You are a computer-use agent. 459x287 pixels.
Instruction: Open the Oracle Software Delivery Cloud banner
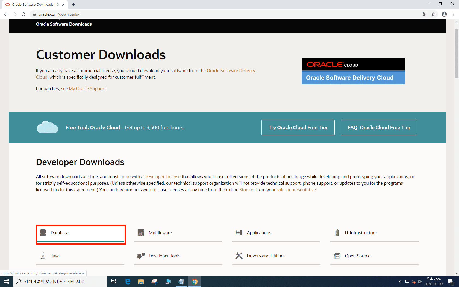353,71
